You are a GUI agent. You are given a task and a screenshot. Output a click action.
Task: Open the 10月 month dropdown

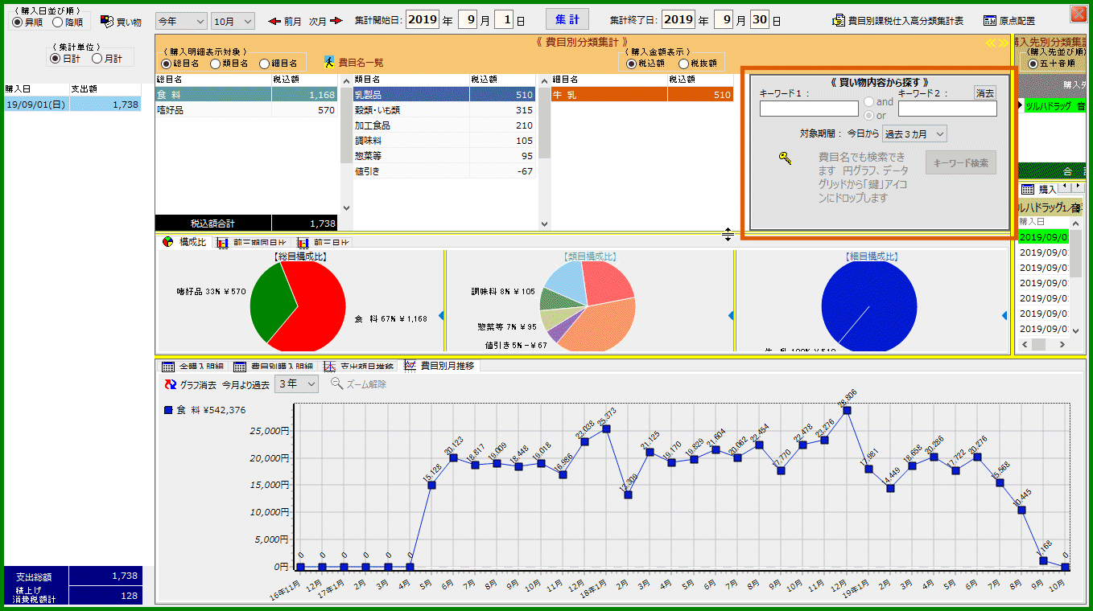tap(233, 21)
